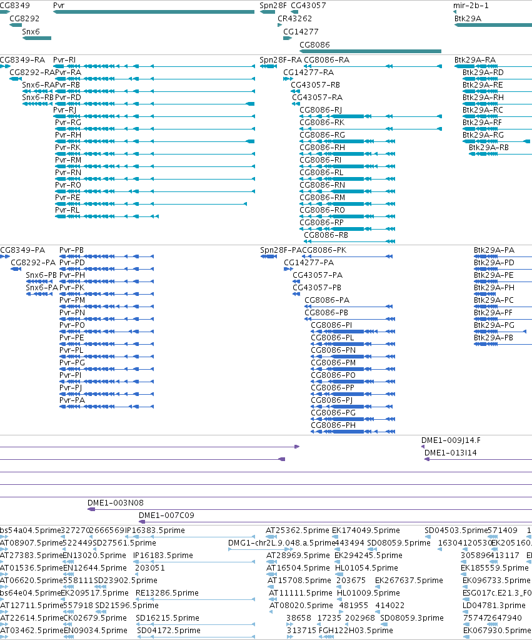Select the DME1-003N08 clone label

click(116, 503)
